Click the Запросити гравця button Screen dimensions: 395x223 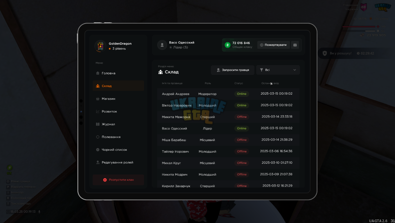tap(233, 70)
